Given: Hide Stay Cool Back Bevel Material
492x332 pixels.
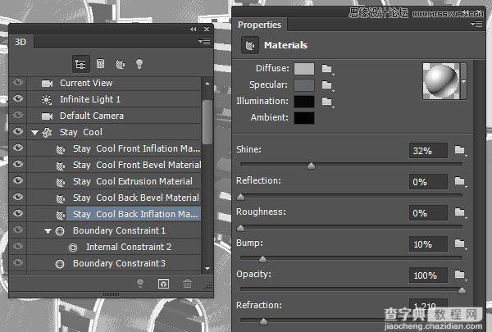Looking at the screenshot, I should pos(18,197).
